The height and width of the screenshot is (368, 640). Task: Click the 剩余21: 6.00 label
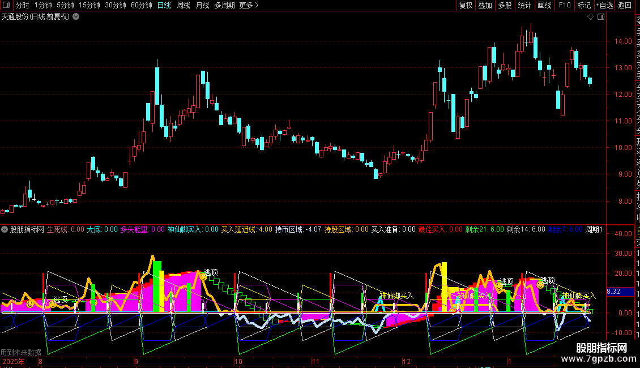(484, 230)
